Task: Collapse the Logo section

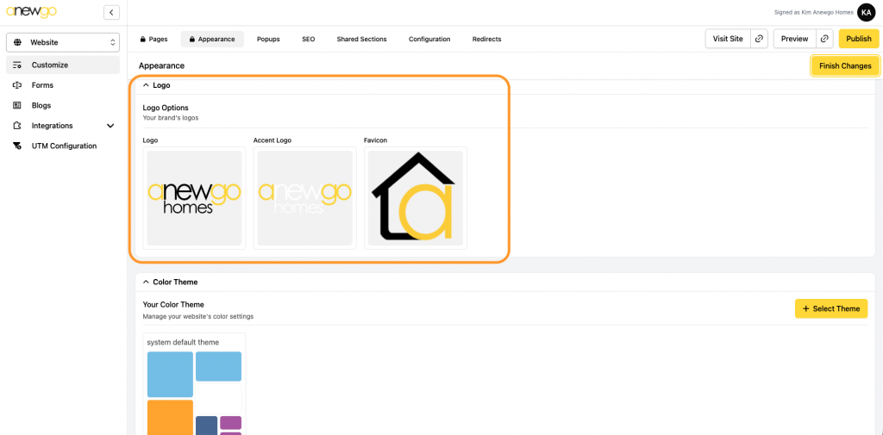Action: (147, 85)
